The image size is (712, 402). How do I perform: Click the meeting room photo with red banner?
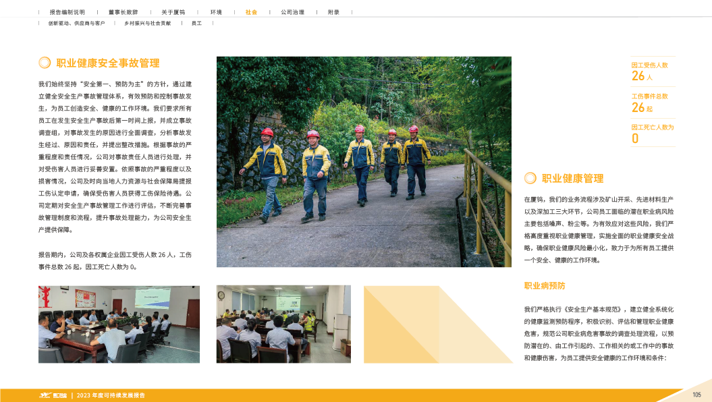tap(119, 324)
